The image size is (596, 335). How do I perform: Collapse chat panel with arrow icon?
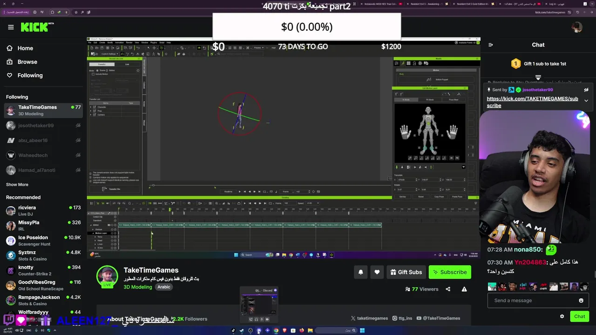[490, 45]
